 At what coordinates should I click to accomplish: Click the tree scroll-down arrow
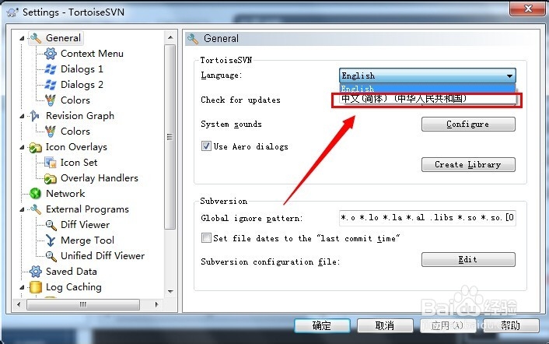170,291
